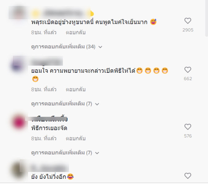Reply to the พิธีการเยอะจัด comment
208x184 pixels.
pyautogui.click(x=76, y=139)
